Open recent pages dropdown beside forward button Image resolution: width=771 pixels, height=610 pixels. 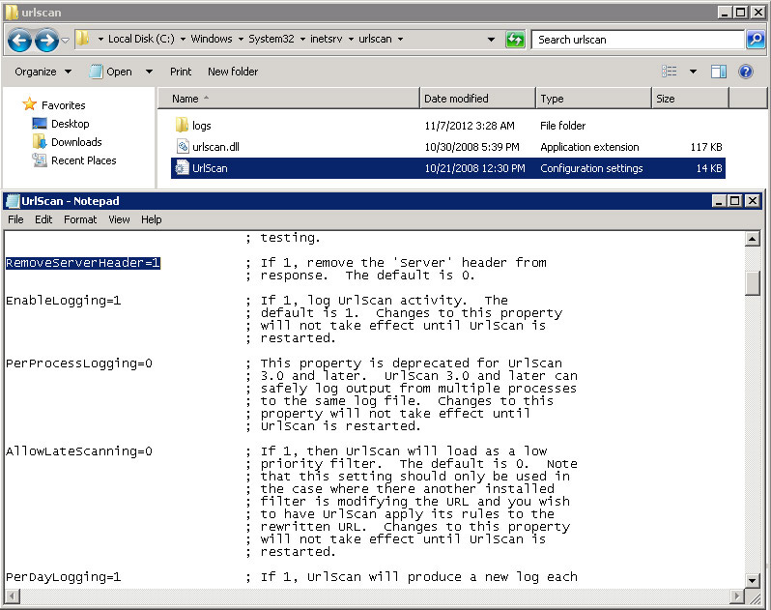point(66,40)
